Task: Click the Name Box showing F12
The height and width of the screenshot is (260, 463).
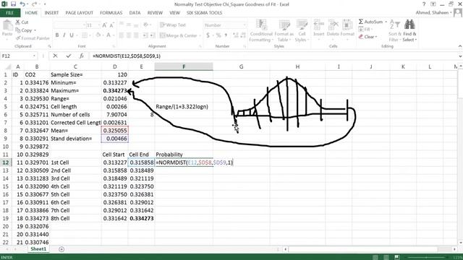Action: [x=16, y=56]
